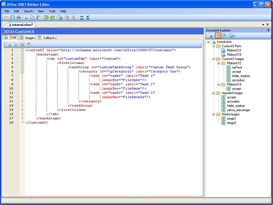The height and width of the screenshot is (205, 273).
Task: Open the dropdown arrow beside code document icon
Action: 235,36
